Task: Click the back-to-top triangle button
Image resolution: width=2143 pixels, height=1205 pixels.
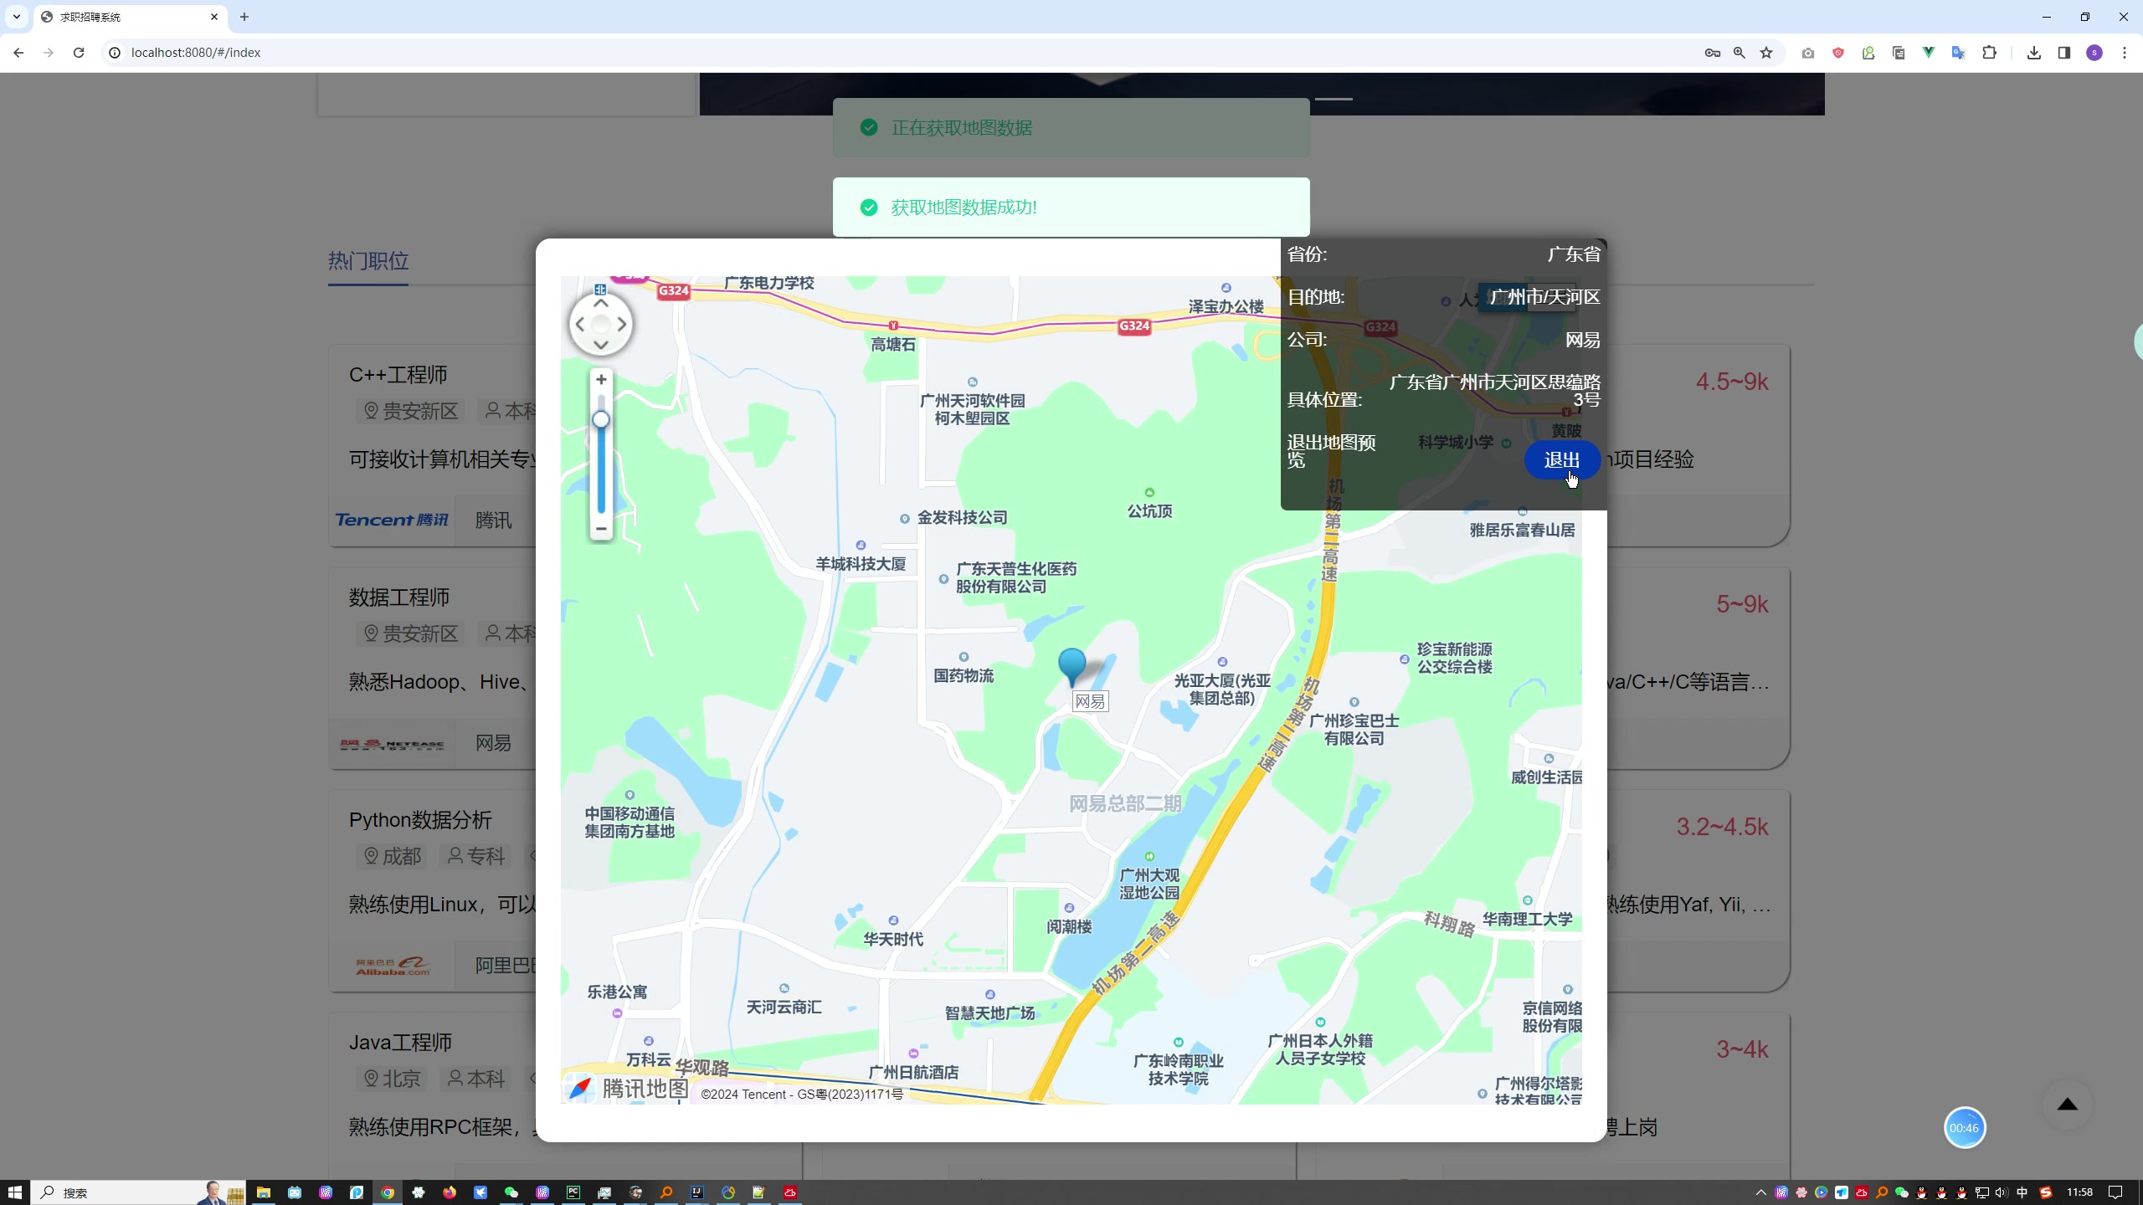Action: click(x=2068, y=1105)
